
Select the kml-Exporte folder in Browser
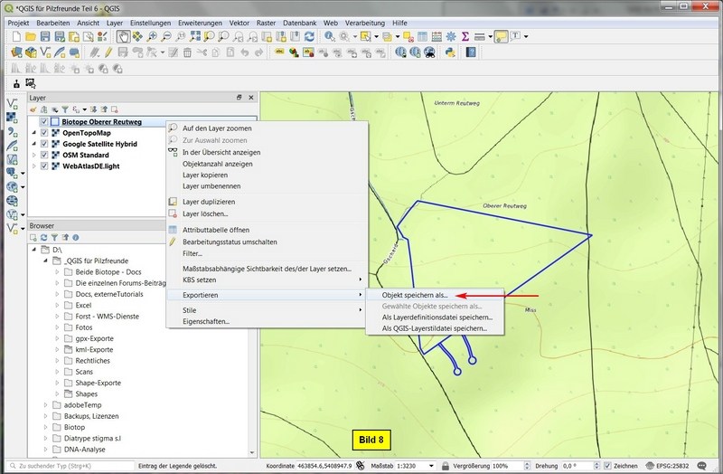coord(94,349)
